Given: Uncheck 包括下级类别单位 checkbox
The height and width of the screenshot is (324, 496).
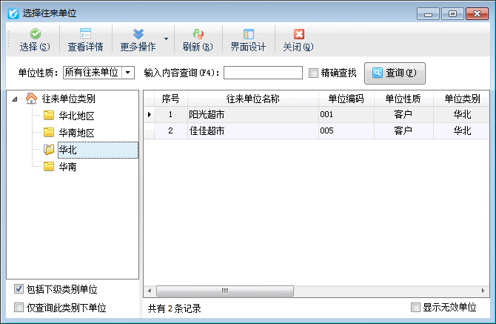Looking at the screenshot, I should (19, 289).
